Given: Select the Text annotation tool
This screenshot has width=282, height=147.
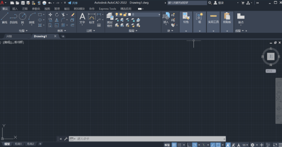Looking at the screenshot, I should [x=82, y=18].
